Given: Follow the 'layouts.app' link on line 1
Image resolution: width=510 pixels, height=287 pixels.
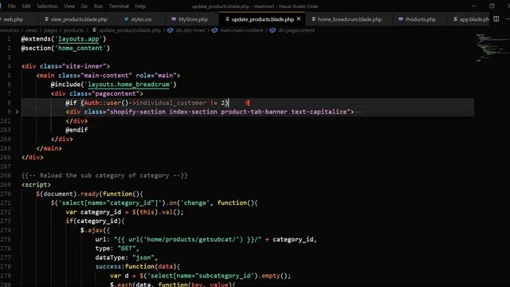Looking at the screenshot, I should 79,39.
